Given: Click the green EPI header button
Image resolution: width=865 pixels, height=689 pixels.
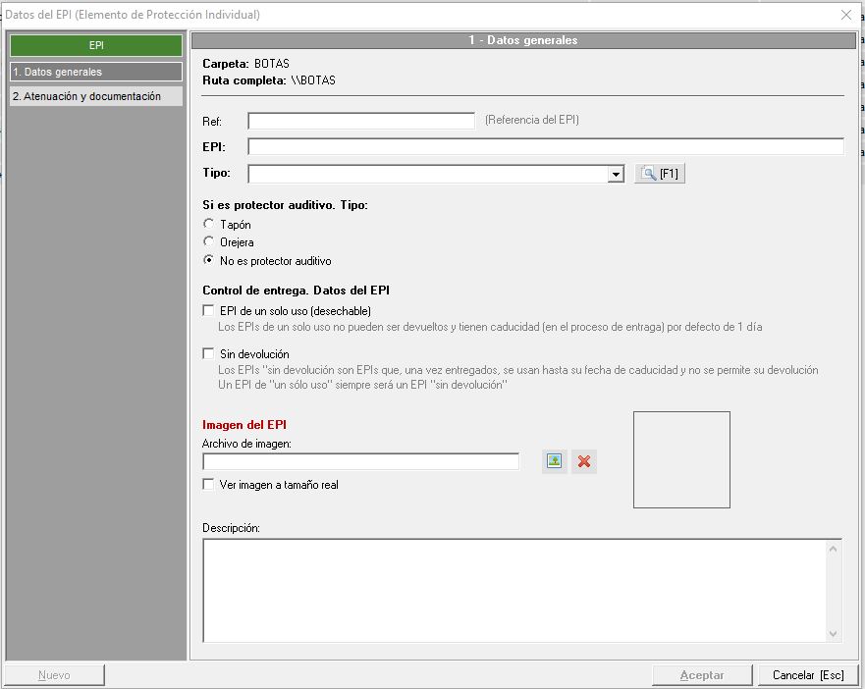Looking at the screenshot, I should (x=95, y=45).
